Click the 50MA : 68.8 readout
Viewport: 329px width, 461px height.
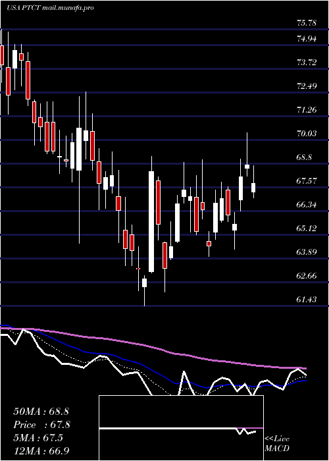tap(41, 412)
